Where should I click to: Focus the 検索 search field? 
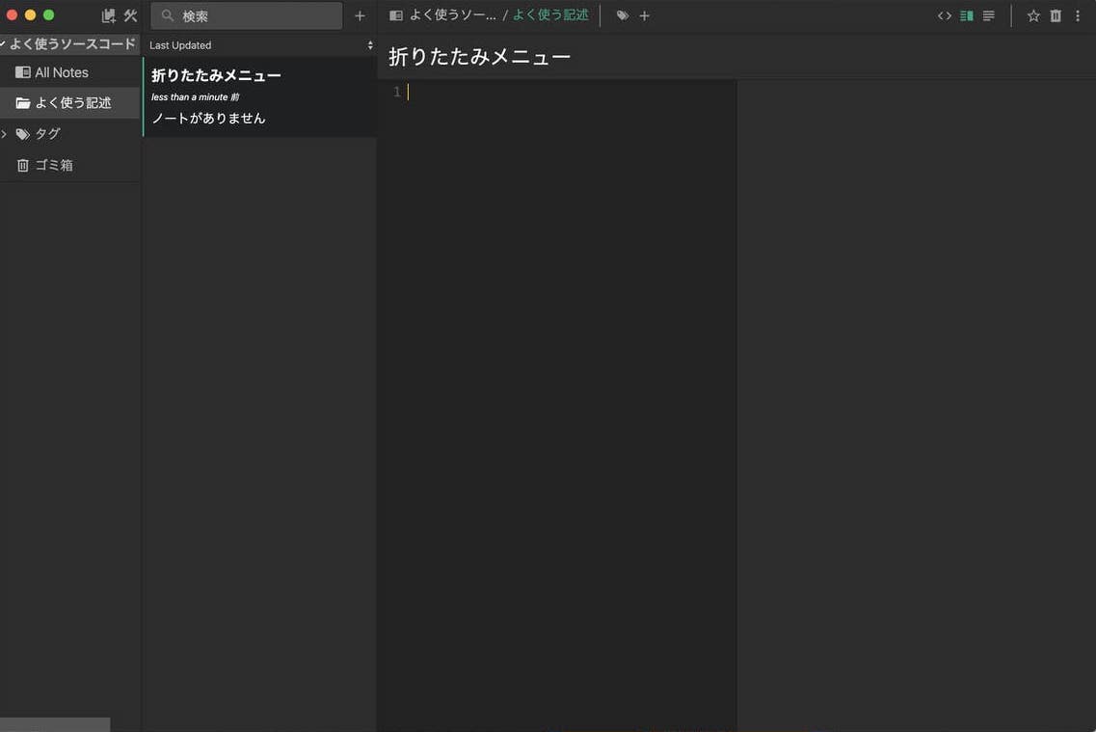coord(247,15)
